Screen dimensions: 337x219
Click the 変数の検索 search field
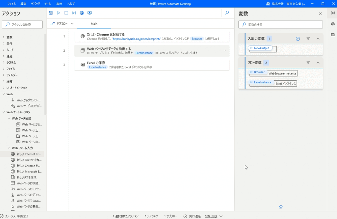pos(281,24)
